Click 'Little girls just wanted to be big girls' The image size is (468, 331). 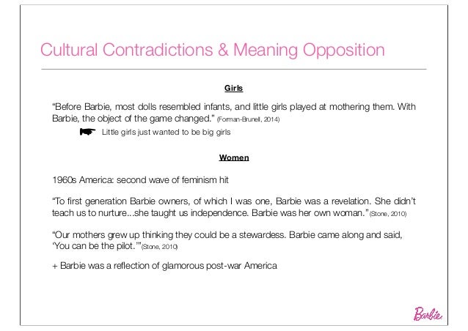point(167,133)
